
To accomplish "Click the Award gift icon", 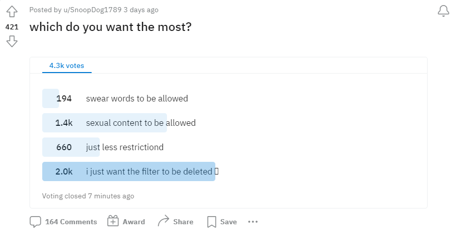I will coord(113,221).
